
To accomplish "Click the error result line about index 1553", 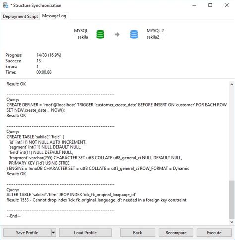I will tap(97, 200).
